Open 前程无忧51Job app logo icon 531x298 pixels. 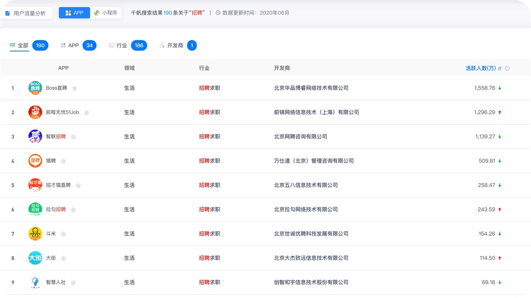pyautogui.click(x=35, y=112)
